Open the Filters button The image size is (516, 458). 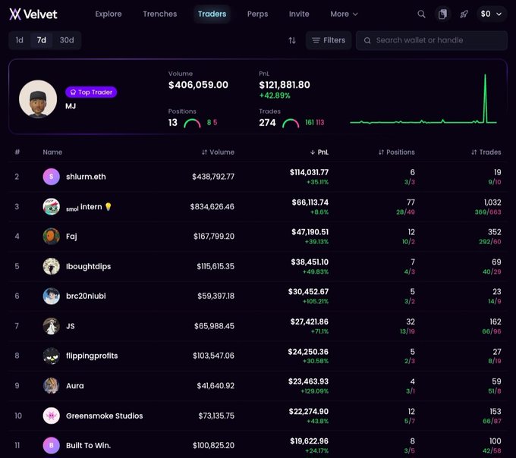click(329, 40)
